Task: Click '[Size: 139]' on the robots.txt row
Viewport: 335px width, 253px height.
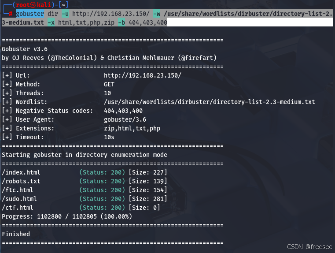Action: (148, 181)
